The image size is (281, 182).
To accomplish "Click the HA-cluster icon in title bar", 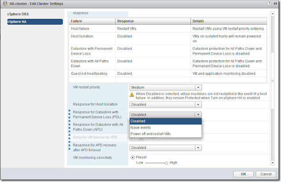I will pyautogui.click(x=5, y=4).
